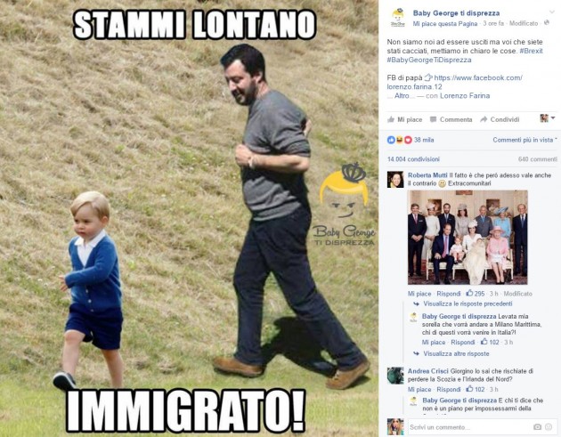561x437 pixels.
Task: Click the thumbs-up Mi piace icon under the post
Action: [x=391, y=119]
